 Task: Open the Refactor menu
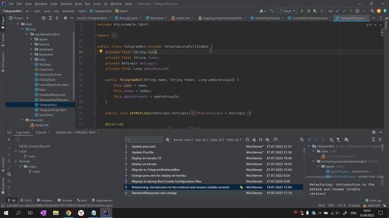click(66, 4)
